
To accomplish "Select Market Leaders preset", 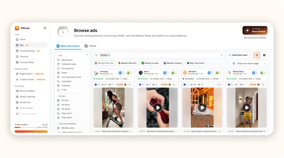I will 173,63.
